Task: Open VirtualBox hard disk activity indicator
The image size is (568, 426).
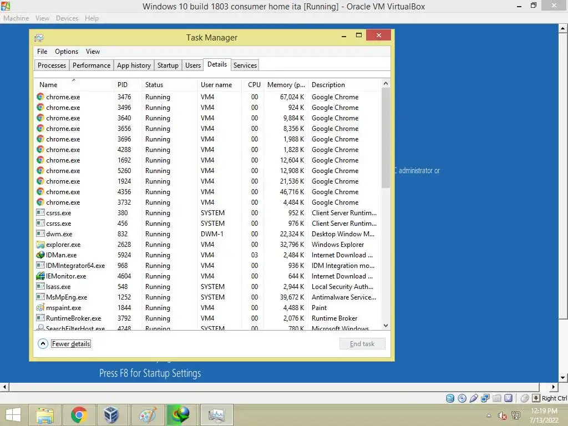Action: (x=450, y=398)
